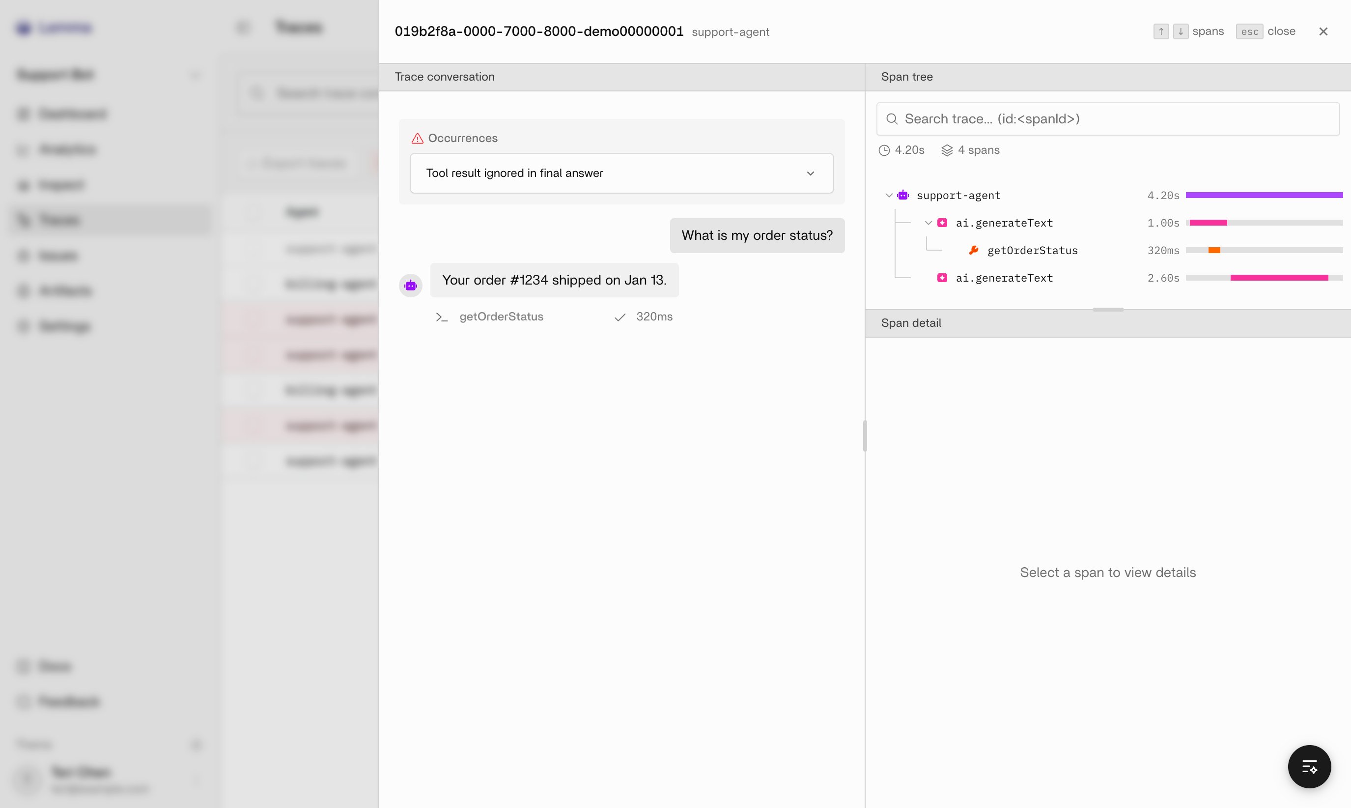This screenshot has width=1351, height=808.
Task: Click the warning triangle icon by Occurrences
Action: [x=417, y=138]
